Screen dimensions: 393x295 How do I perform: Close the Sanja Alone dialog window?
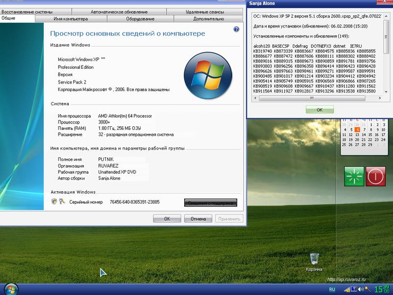(x=386, y=2)
